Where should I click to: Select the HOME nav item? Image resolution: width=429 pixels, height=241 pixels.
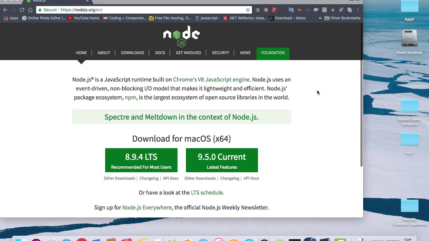(x=81, y=53)
